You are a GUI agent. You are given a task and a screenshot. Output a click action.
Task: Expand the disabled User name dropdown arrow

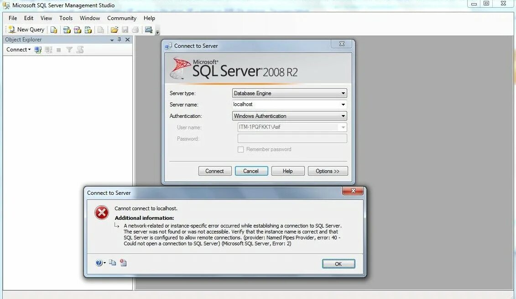(343, 127)
